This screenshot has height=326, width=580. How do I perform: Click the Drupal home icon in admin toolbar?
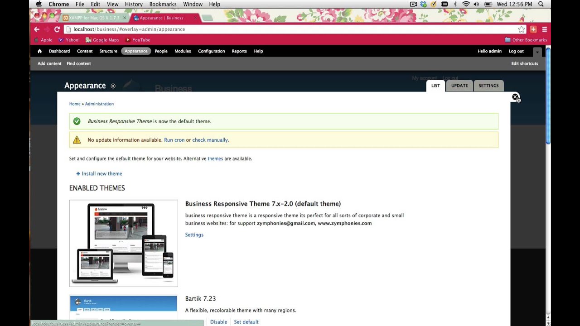point(39,51)
